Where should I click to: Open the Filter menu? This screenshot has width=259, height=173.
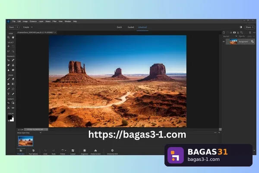(x=54, y=21)
